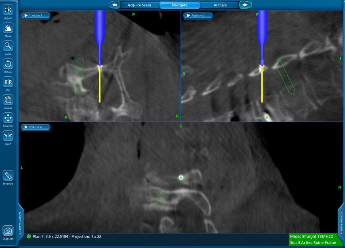345x248 pixels.
Task: Take a Snapshot with camera icon
Action: [x=8, y=231]
